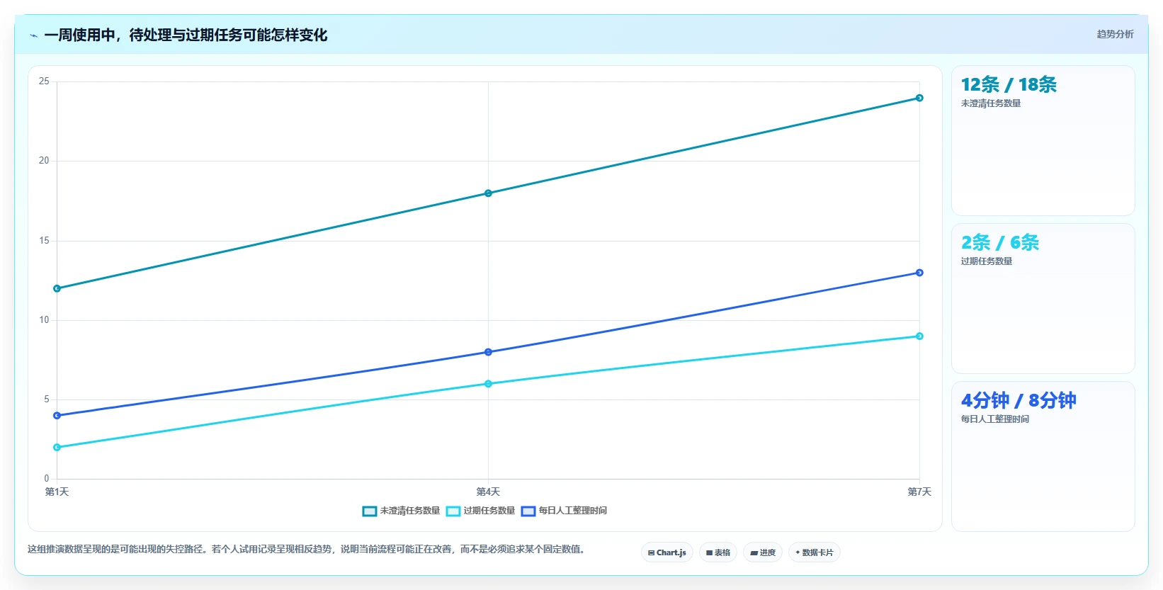This screenshot has width=1163, height=590.
Task: Click the 第1天 point on 过期任务数量 line
Action: [x=57, y=448]
